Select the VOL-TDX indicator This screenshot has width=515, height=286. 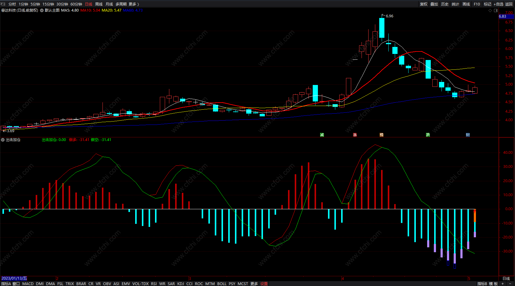[x=140, y=284]
